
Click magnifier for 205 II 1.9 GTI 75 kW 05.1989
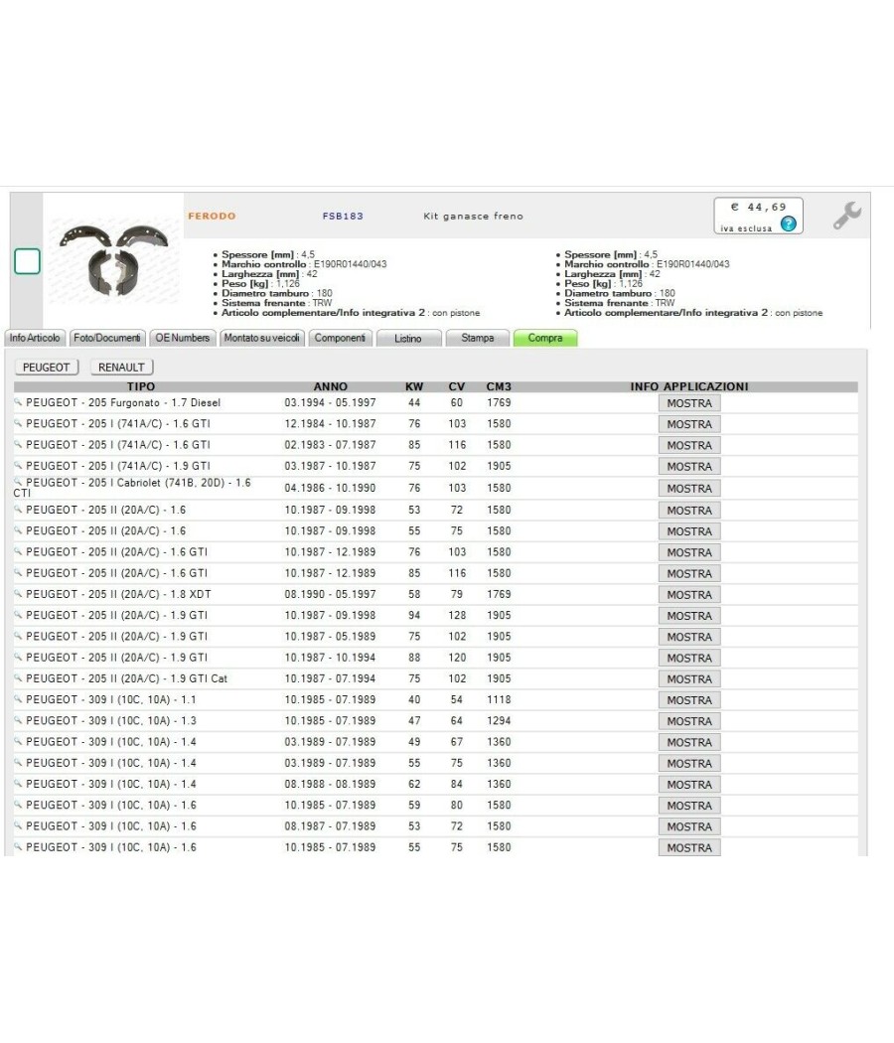click(18, 636)
